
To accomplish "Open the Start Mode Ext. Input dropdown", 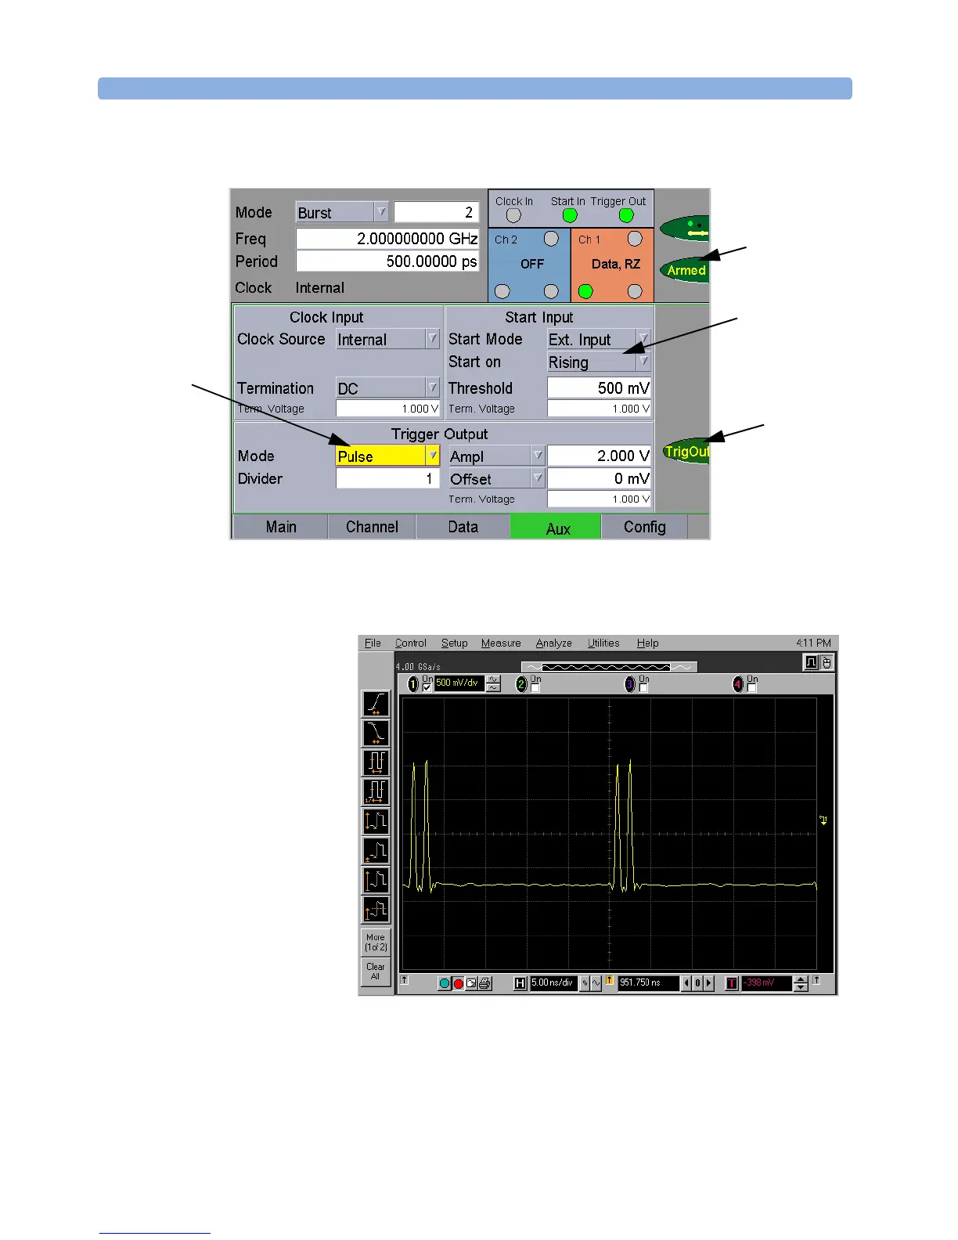I will pyautogui.click(x=599, y=339).
